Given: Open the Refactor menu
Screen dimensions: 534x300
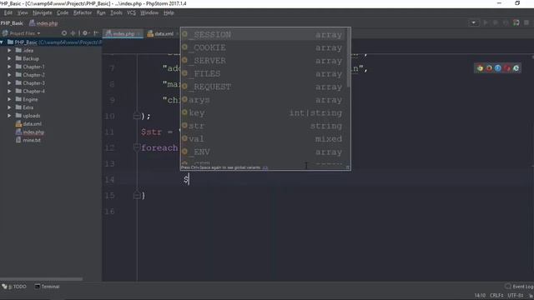Looking at the screenshot, I should (83, 13).
